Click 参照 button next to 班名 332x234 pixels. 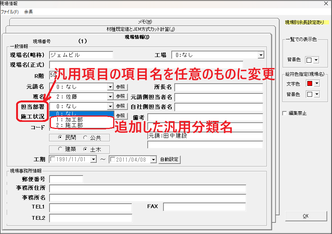121,97
